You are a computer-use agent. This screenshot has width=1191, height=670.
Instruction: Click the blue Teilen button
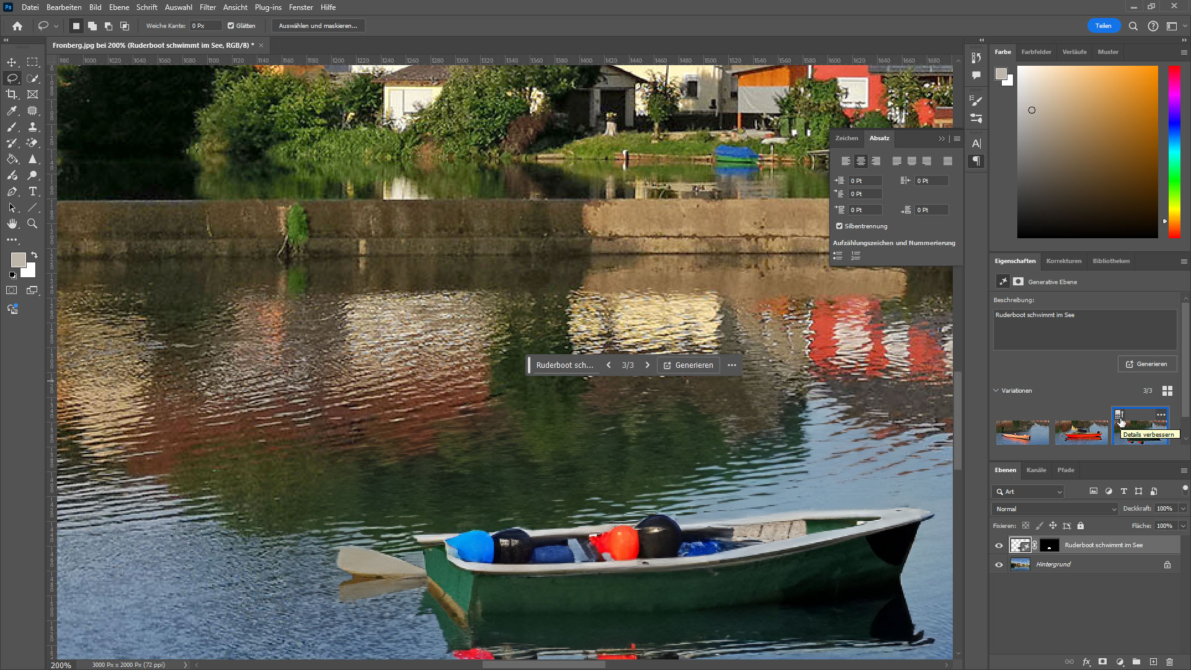tap(1103, 26)
